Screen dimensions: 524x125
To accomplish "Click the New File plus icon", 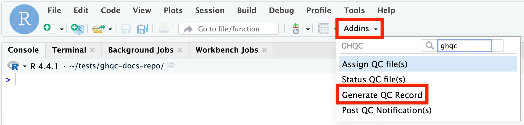I will 48,28.
